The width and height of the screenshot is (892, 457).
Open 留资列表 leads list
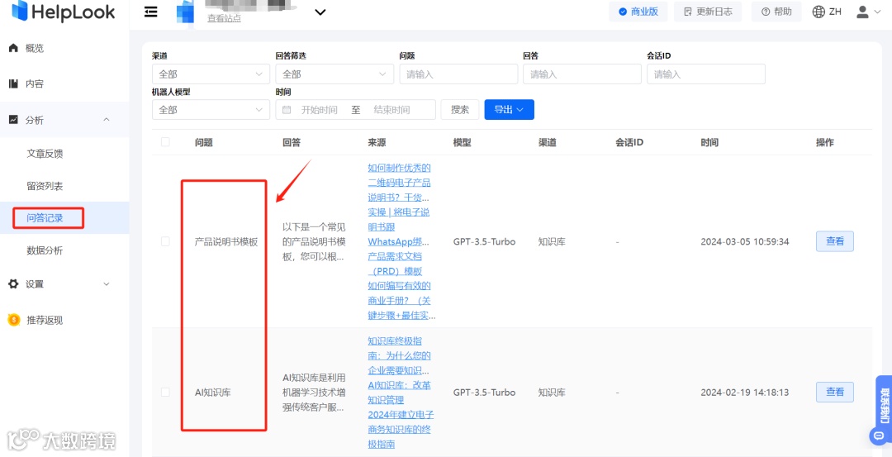click(x=45, y=186)
